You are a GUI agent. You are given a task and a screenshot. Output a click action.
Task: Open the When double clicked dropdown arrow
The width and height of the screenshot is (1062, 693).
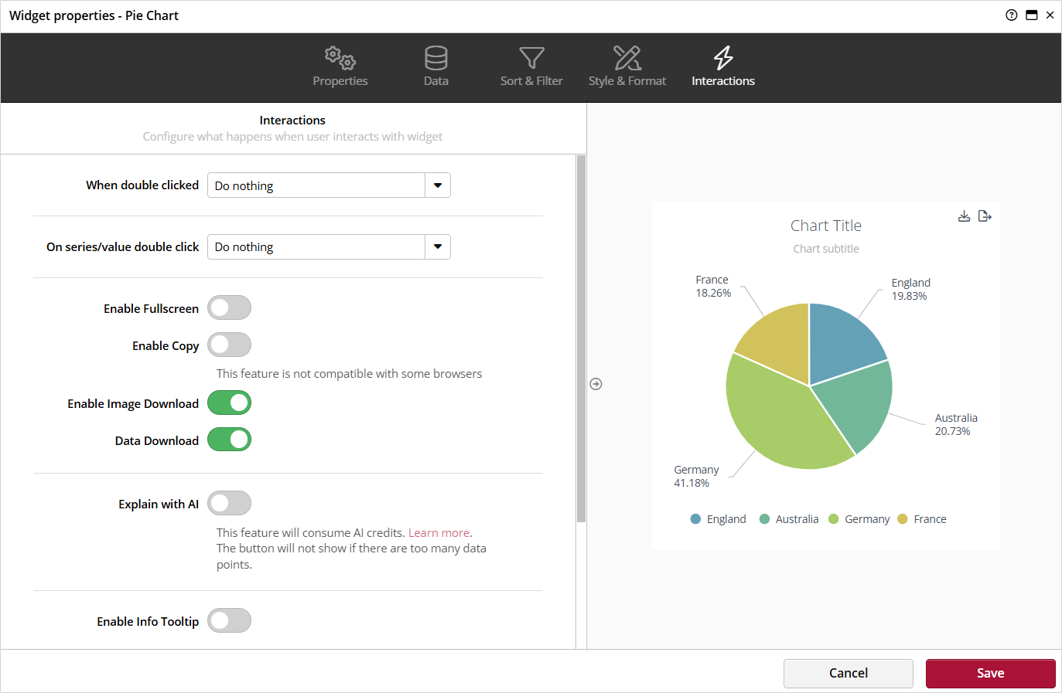click(x=438, y=185)
